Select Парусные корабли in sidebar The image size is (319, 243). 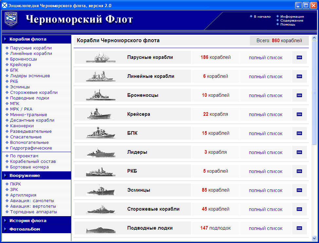pos(31,48)
